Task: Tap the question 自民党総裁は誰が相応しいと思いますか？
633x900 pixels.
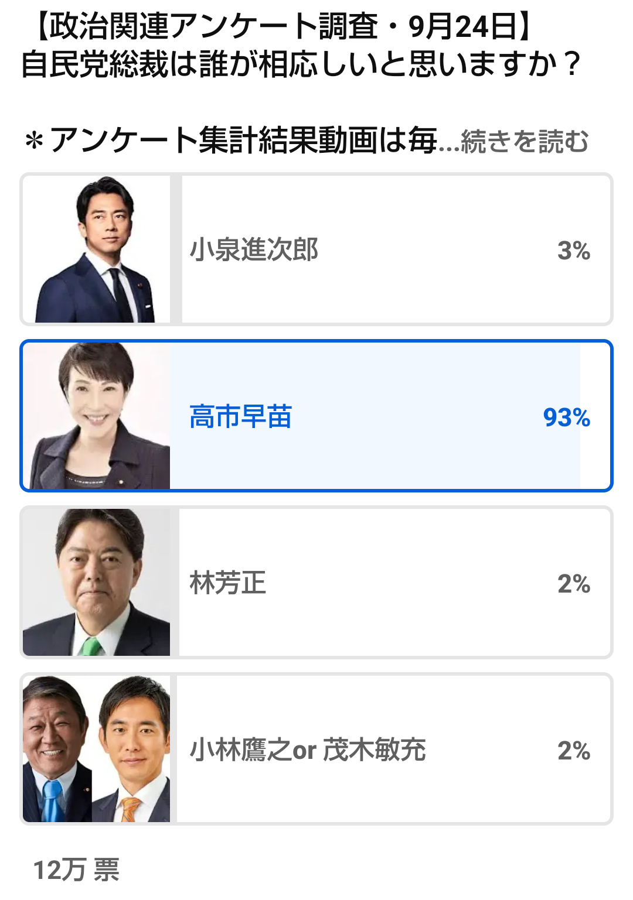Action: pos(300,64)
